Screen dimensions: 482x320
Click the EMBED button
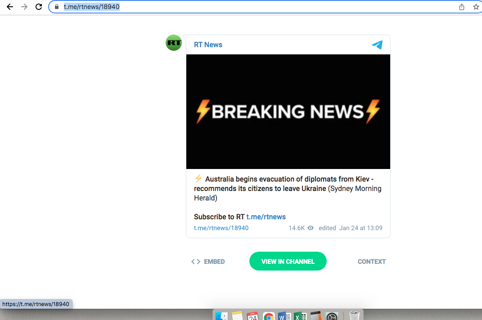(x=208, y=262)
